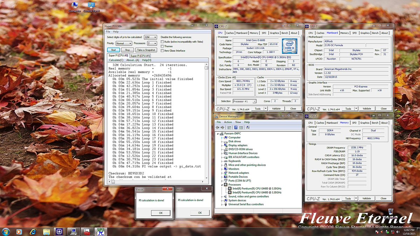
Task: Switch to Device Manager via taskbar icon
Action: [x=73, y=232]
